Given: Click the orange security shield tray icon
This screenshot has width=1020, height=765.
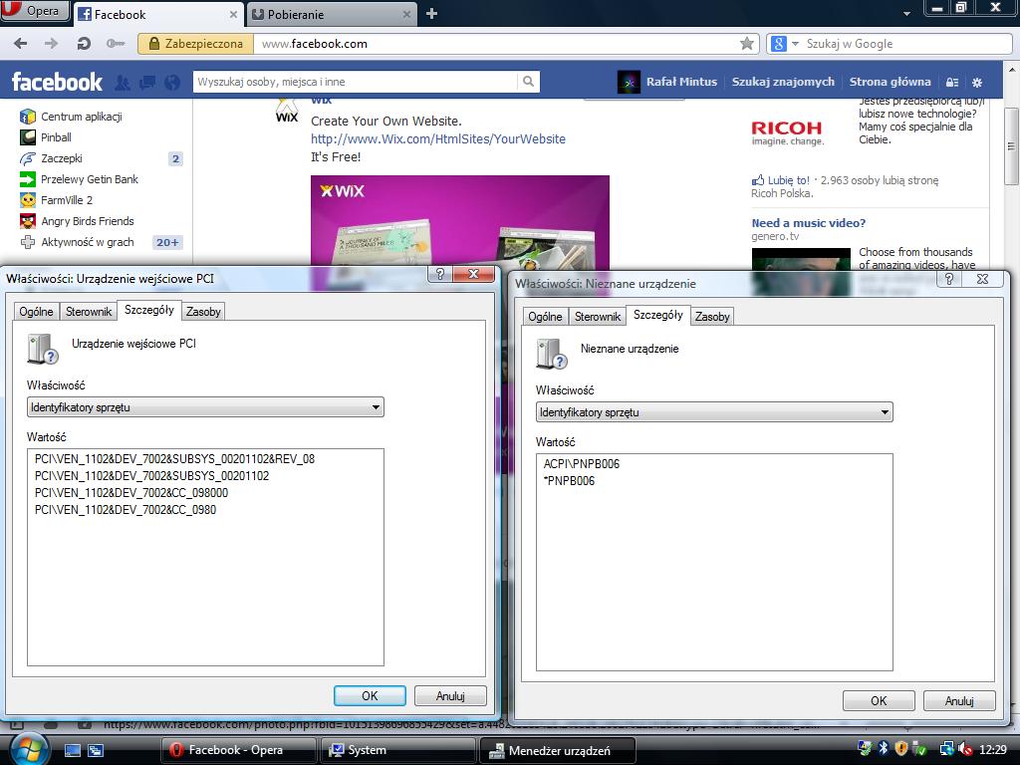Looking at the screenshot, I should pyautogui.click(x=900, y=749).
